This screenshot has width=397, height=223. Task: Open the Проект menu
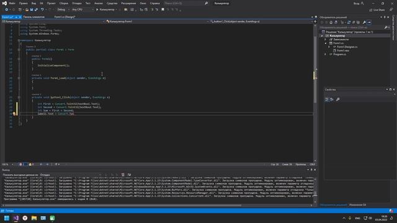(x=51, y=3)
